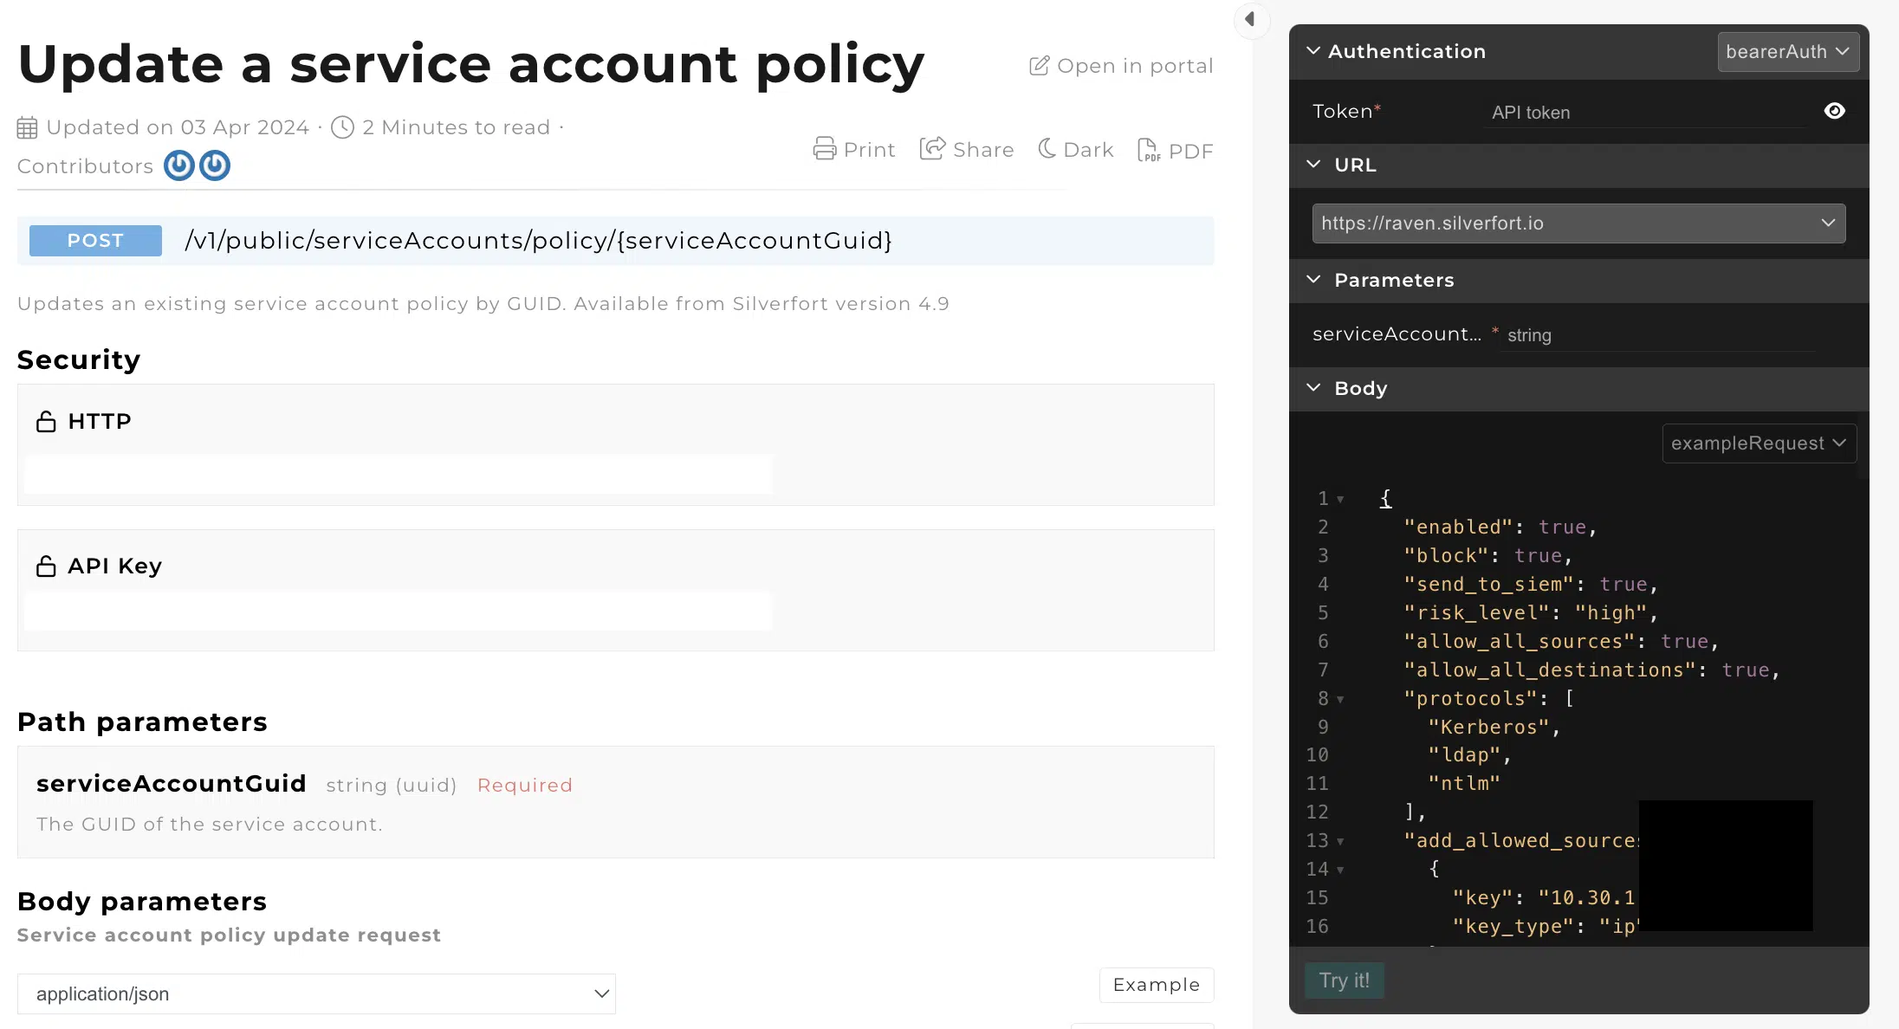
Task: Click the Example button
Action: pyautogui.click(x=1156, y=985)
